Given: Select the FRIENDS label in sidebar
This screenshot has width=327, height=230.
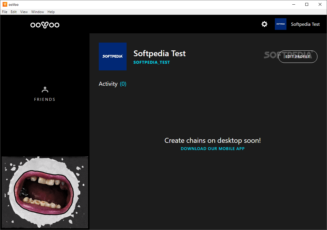Looking at the screenshot, I should click(x=45, y=99).
